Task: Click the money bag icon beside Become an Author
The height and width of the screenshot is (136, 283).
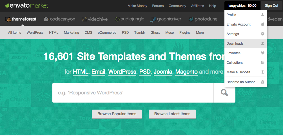Action: pyautogui.click(x=263, y=82)
